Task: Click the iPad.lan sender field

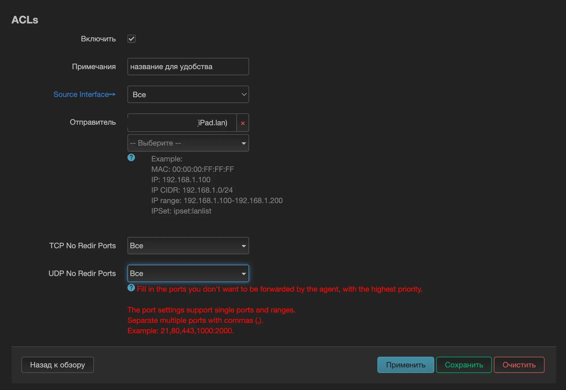Action: [182, 123]
